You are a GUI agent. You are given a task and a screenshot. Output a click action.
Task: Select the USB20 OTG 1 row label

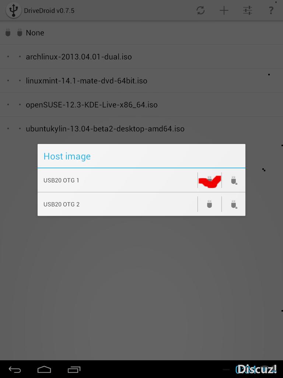coord(61,180)
